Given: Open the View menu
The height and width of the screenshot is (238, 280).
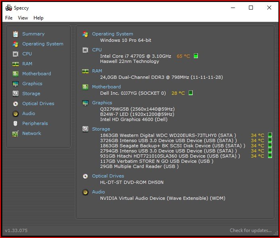Looking at the screenshot, I should [x=23, y=18].
